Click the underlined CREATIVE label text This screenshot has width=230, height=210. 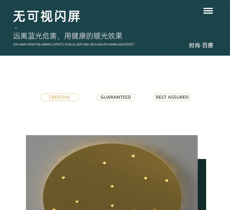tap(60, 97)
